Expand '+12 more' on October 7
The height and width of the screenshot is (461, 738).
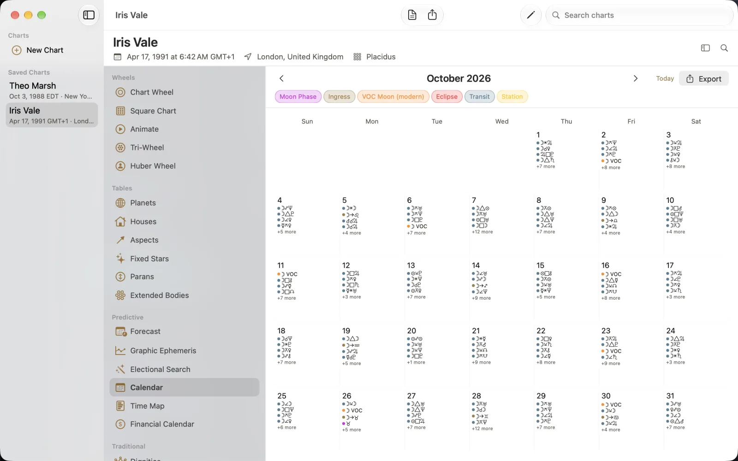482,232
